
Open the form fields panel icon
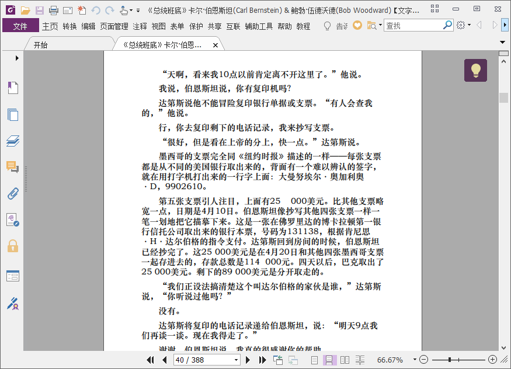coord(13,276)
